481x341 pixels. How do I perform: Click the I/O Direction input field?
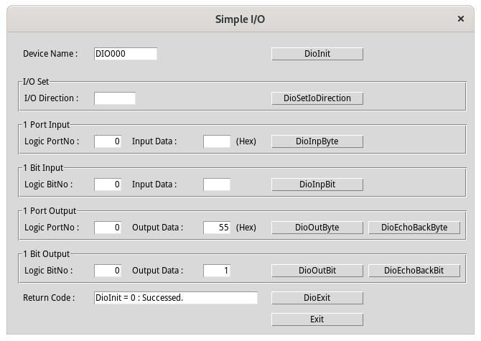114,98
